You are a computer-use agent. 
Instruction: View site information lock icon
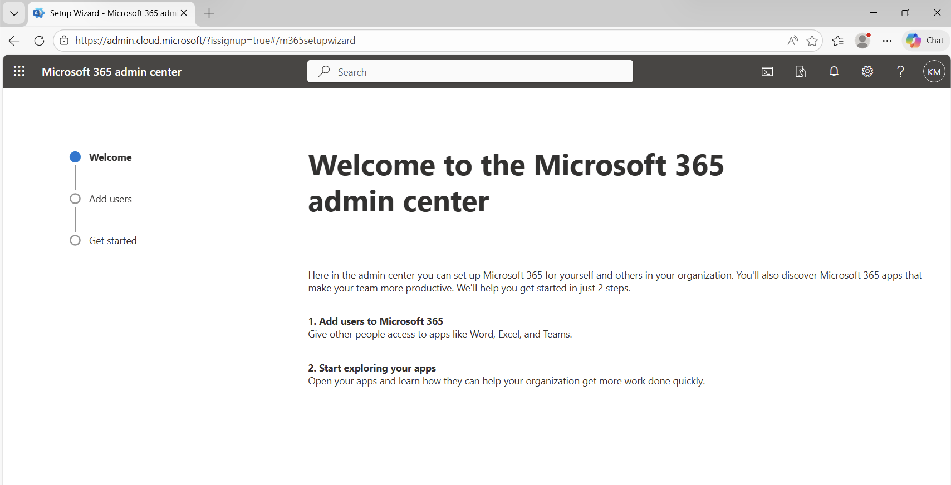[x=64, y=41]
